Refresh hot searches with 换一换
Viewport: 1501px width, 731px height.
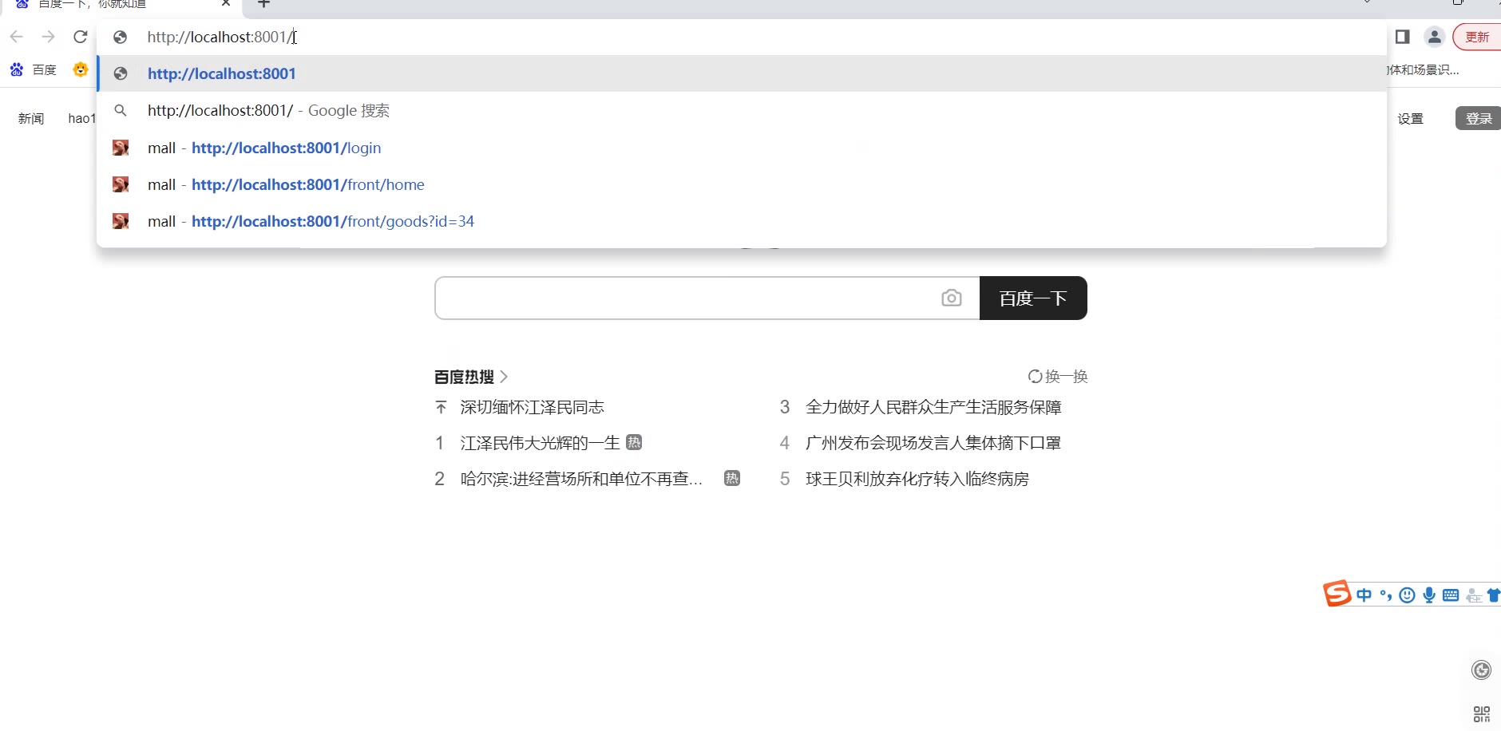[x=1058, y=376]
